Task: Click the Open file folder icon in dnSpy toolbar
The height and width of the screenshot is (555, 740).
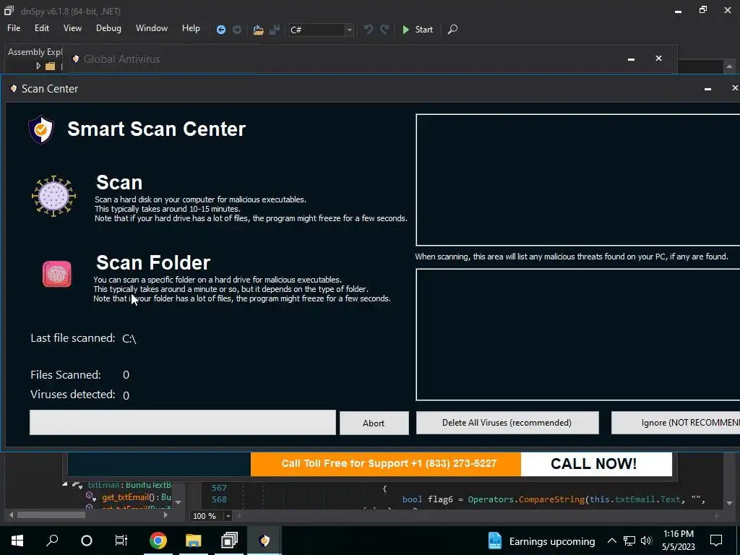Action: coord(258,30)
